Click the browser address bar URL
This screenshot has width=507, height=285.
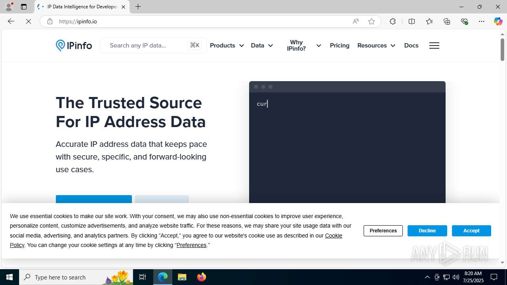78,21
